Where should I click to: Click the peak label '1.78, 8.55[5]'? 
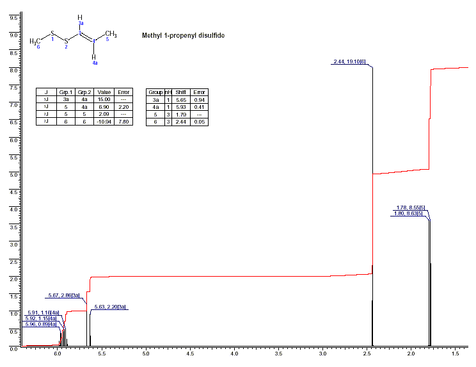click(x=411, y=208)
